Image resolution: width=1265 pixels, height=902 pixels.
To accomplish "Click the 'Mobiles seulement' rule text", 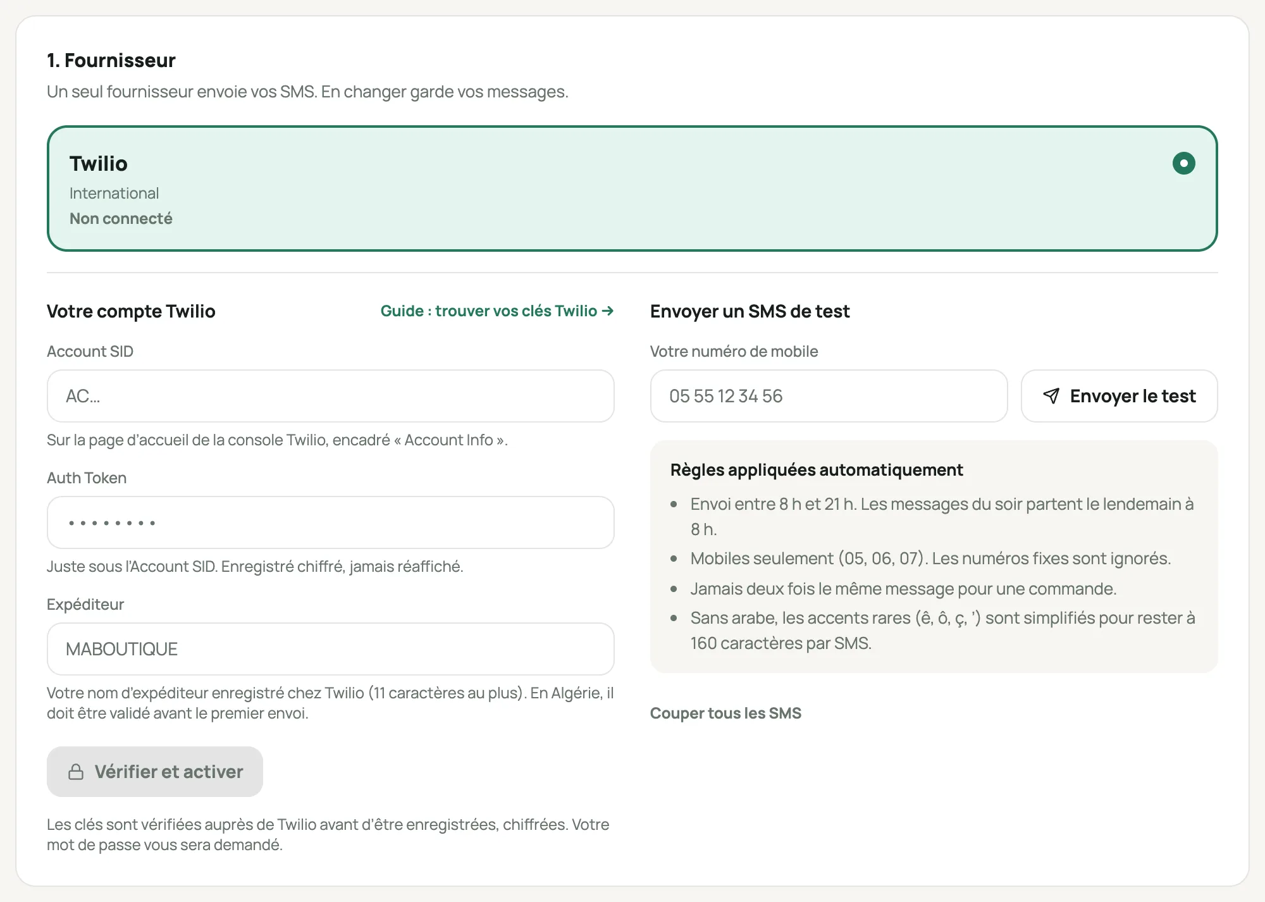I will point(930,559).
